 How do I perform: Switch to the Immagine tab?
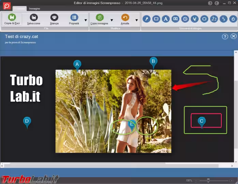34,8
